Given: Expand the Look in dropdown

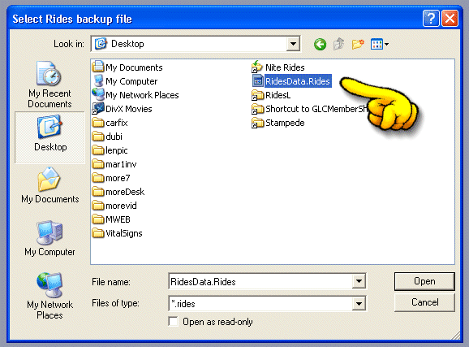Looking at the screenshot, I should [x=293, y=44].
